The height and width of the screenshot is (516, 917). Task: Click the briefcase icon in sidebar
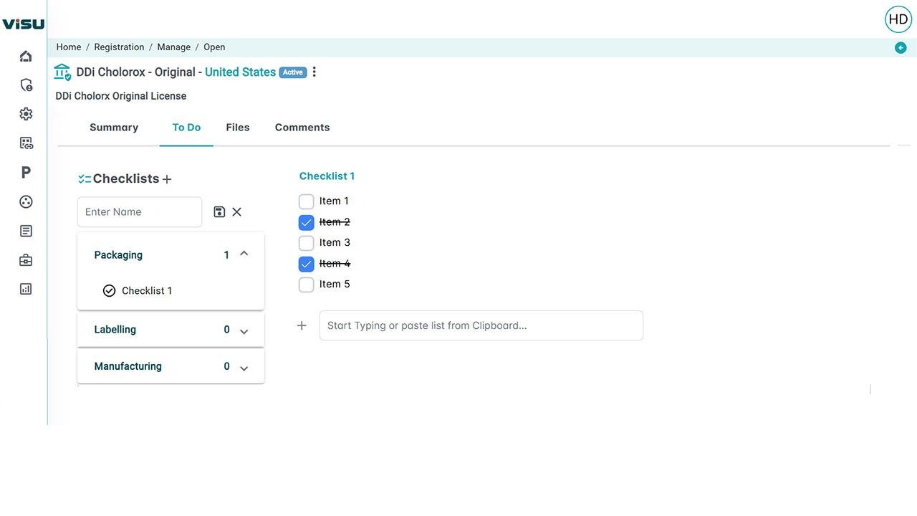26,260
